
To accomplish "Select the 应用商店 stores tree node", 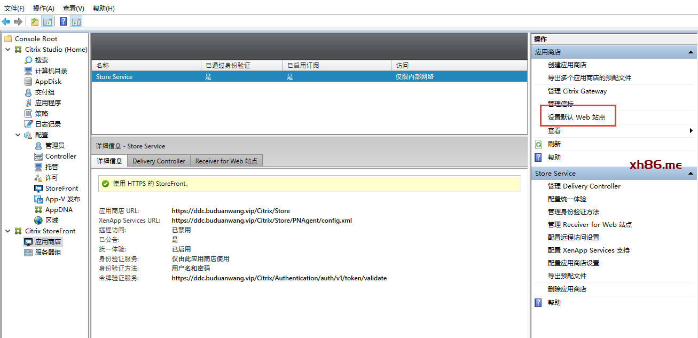I will point(43,241).
